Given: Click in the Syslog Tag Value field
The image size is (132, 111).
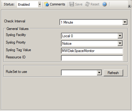Looking at the screenshot, I should pyautogui.click(x=92, y=51).
